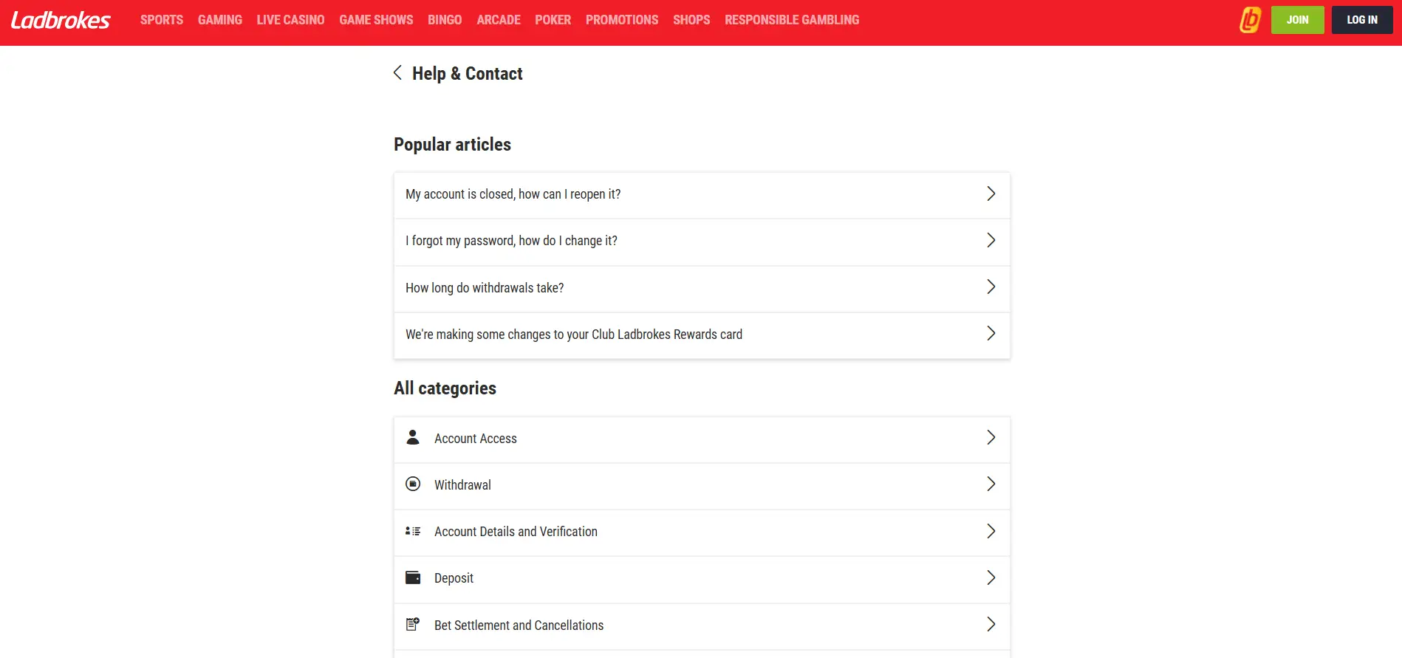Go to the Live Casino section
Viewport: 1402px width, 658px height.
[x=290, y=20]
